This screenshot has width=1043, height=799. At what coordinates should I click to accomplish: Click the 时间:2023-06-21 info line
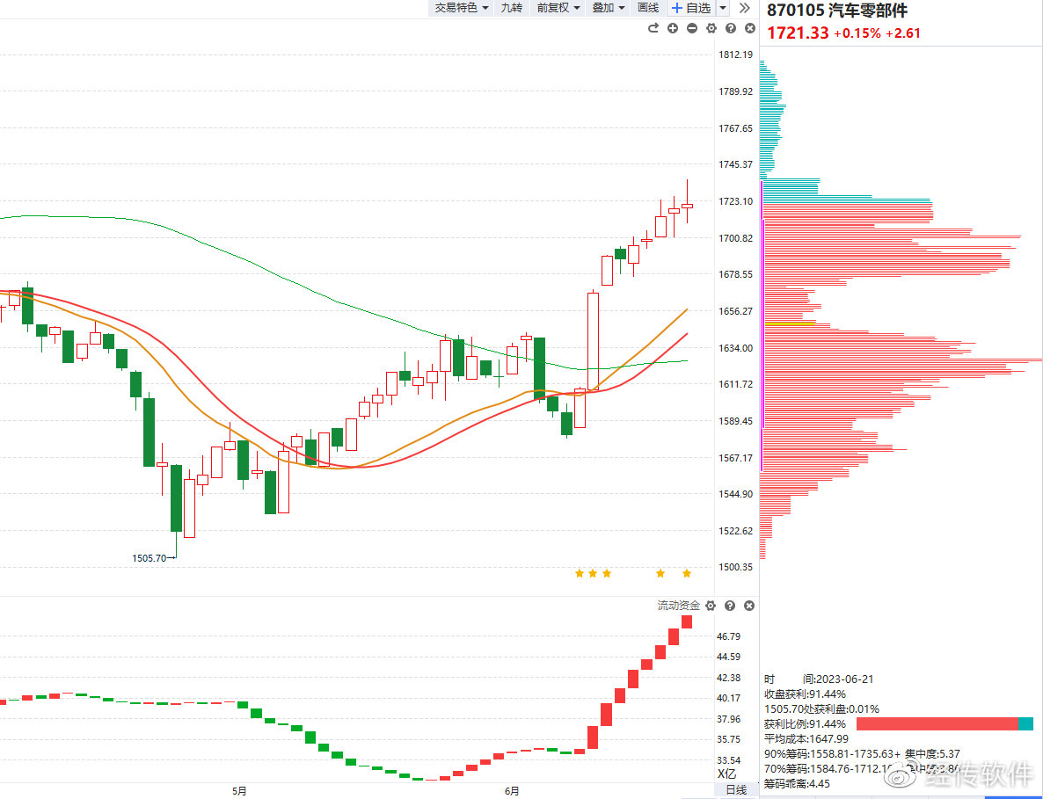point(819,679)
